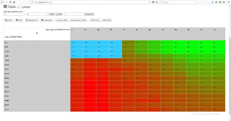Open the browser home page icon
The width and height of the screenshot is (231, 121).
(14, 2)
